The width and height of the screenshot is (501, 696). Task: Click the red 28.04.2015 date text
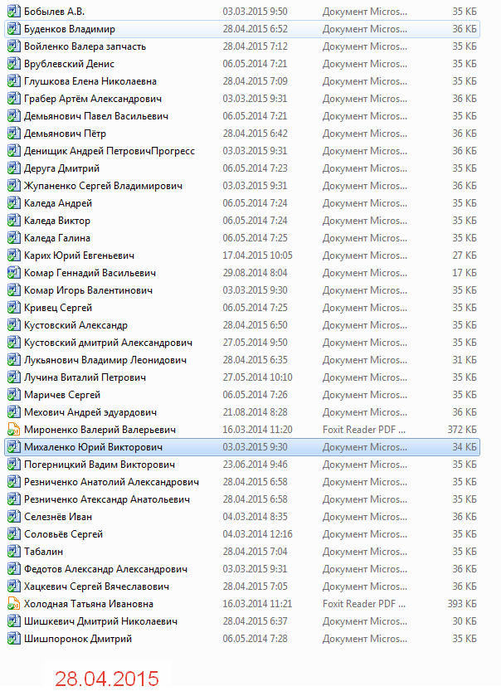pos(106,678)
